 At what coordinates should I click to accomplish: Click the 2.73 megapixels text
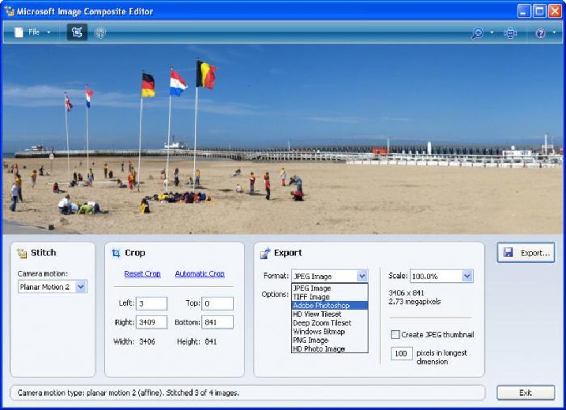pos(415,302)
